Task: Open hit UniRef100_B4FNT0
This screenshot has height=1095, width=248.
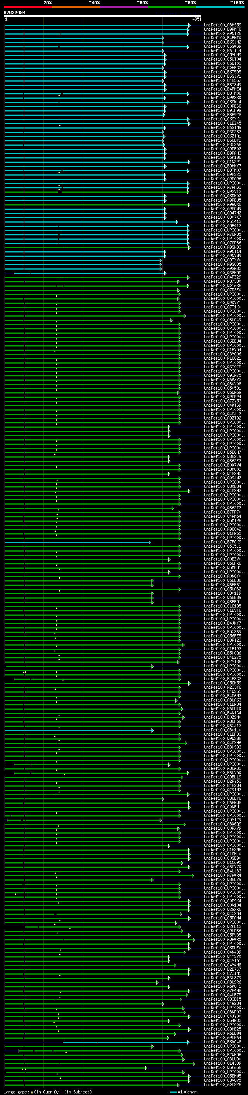Action: point(222,38)
